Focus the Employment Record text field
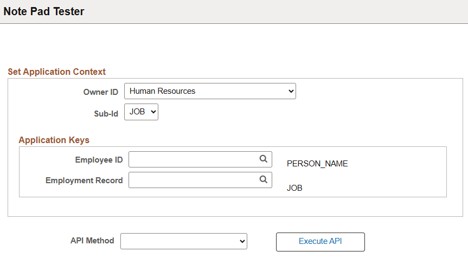 click(200, 180)
